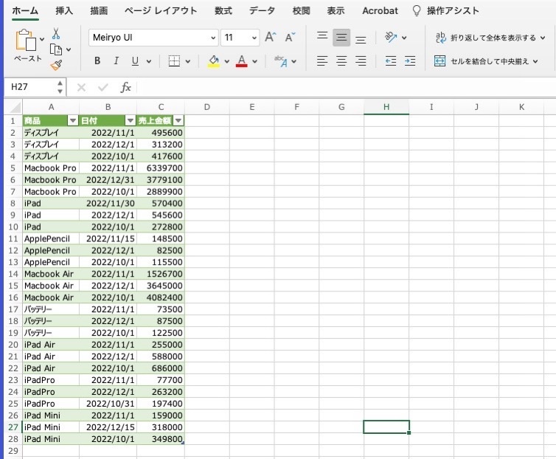Click the select all corner triangle

click(15, 108)
